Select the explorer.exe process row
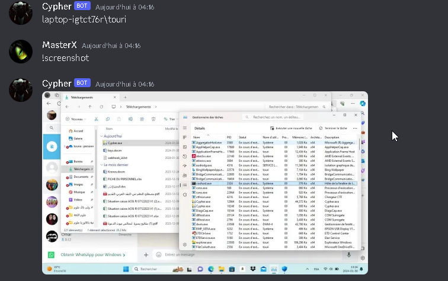The width and height of the screenshot is (448, 281). [x=274, y=242]
